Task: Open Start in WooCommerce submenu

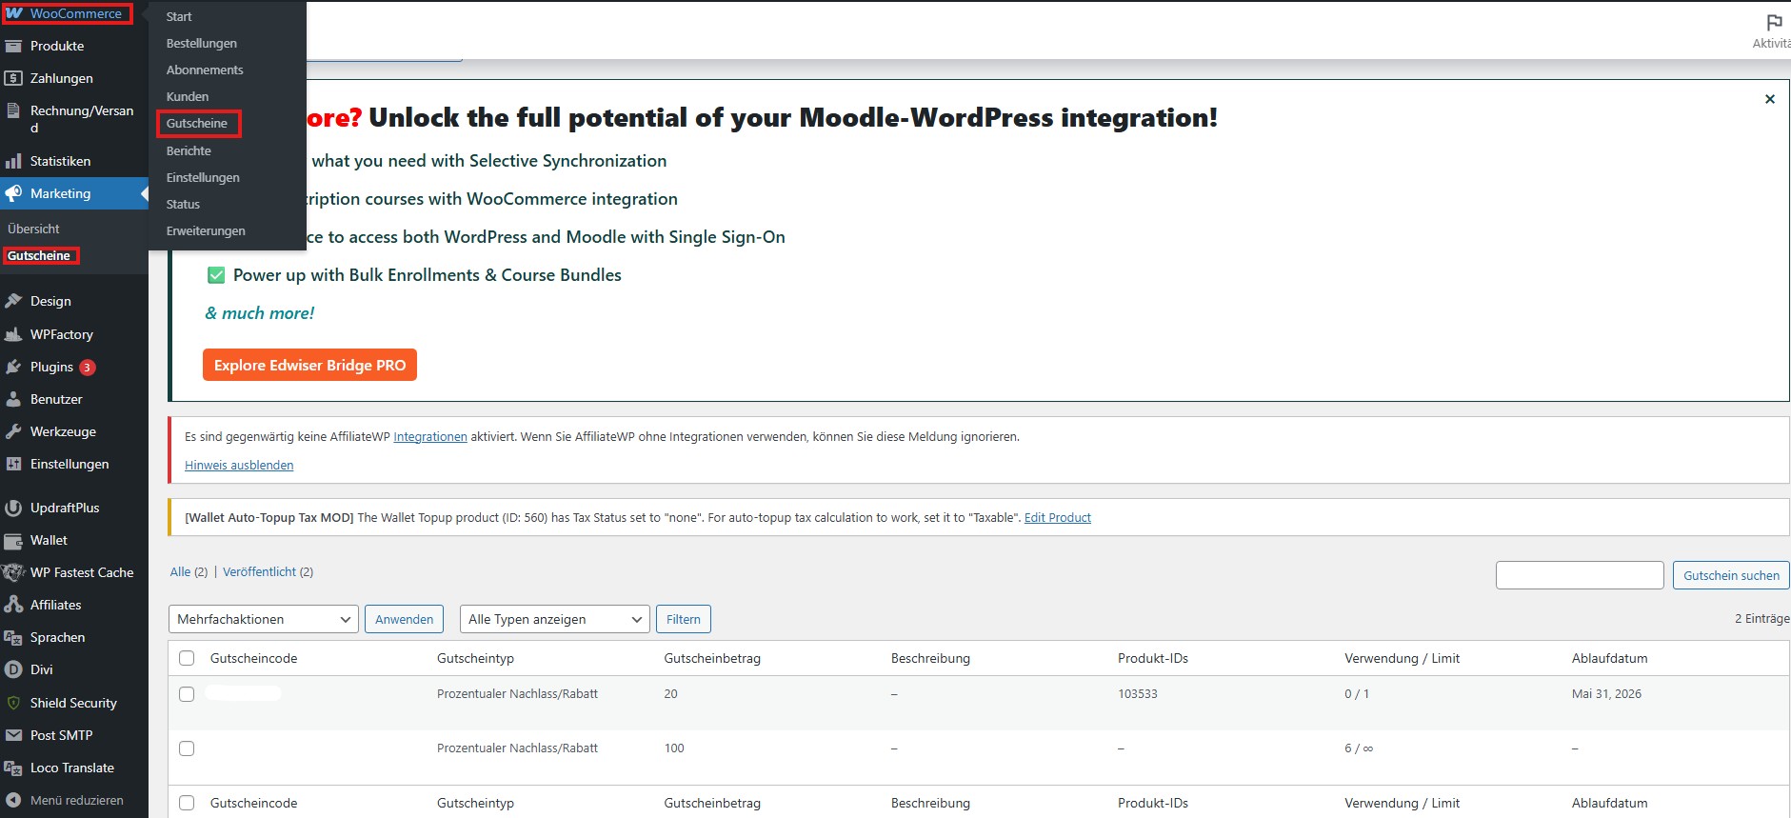Action: click(179, 16)
